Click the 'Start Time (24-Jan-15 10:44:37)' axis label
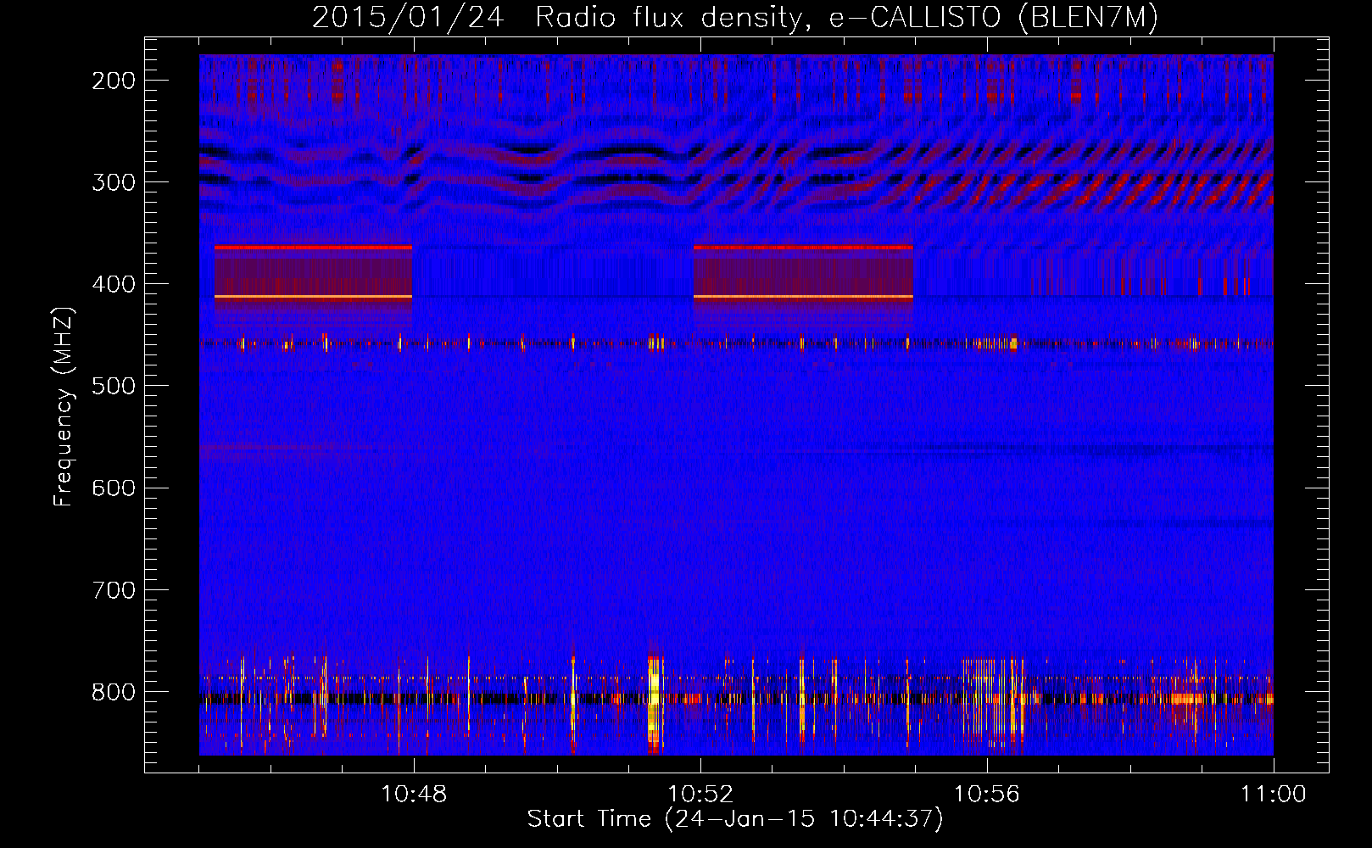This screenshot has width=1372, height=848. 735,819
